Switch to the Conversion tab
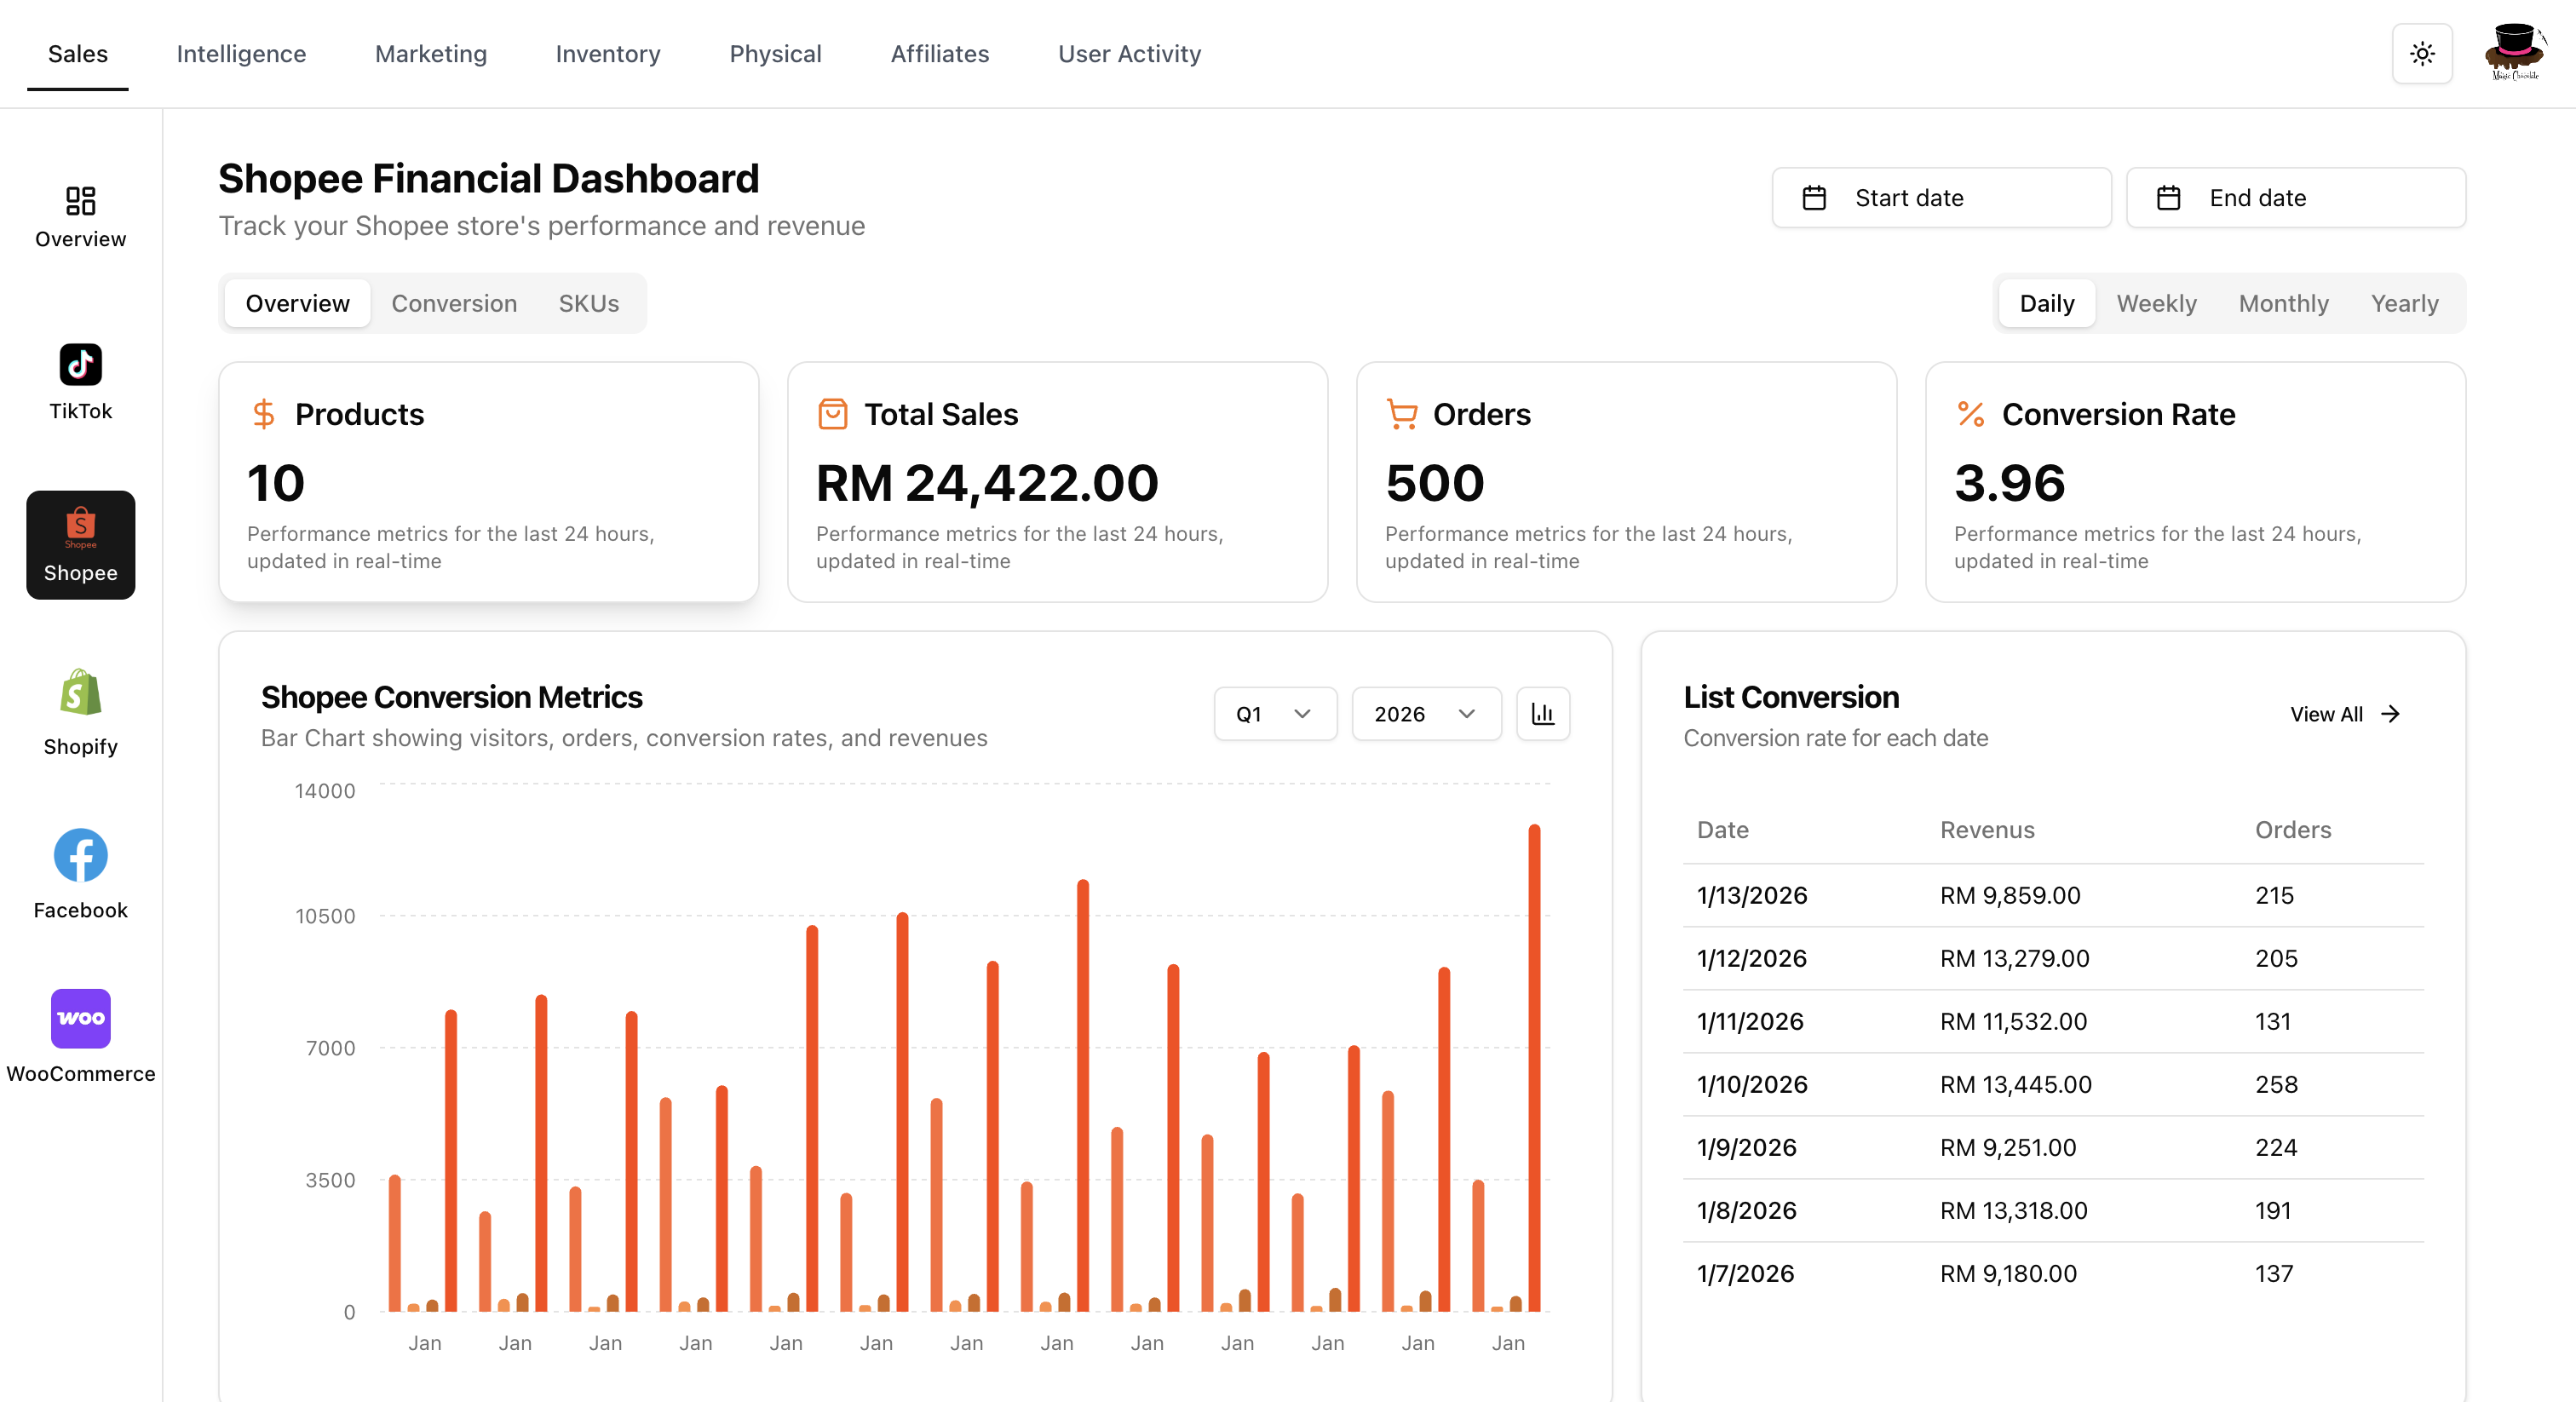The width and height of the screenshot is (2576, 1402). (453, 303)
